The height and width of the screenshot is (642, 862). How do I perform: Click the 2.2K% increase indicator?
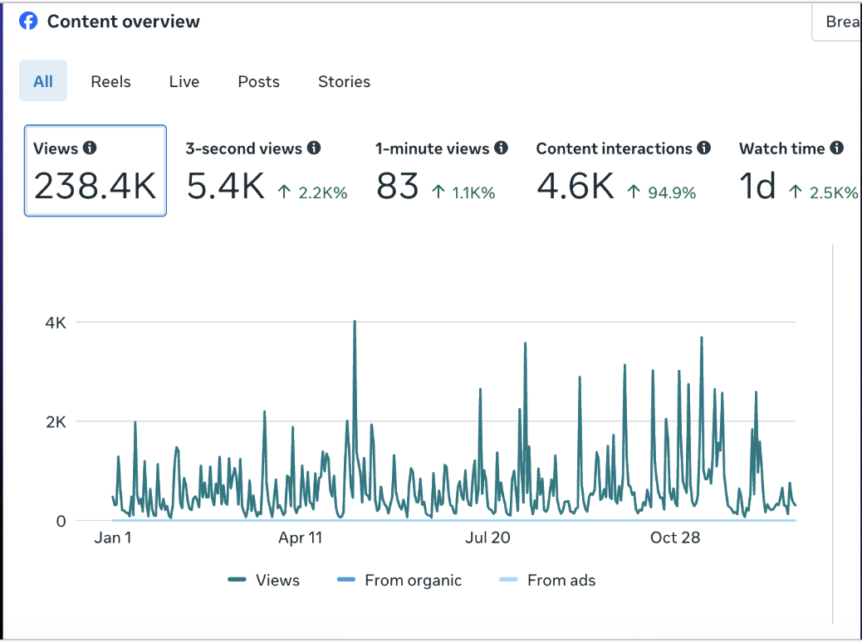pyautogui.click(x=312, y=192)
